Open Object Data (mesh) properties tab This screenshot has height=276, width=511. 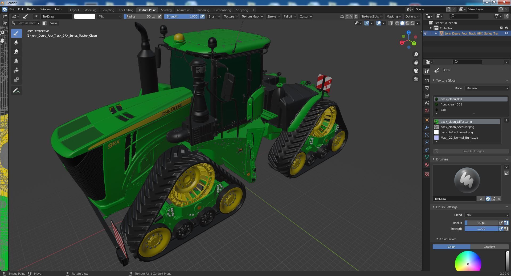click(x=427, y=157)
